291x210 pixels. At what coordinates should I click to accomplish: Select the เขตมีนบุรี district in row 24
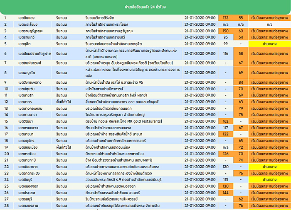pyautogui.click(x=27, y=180)
